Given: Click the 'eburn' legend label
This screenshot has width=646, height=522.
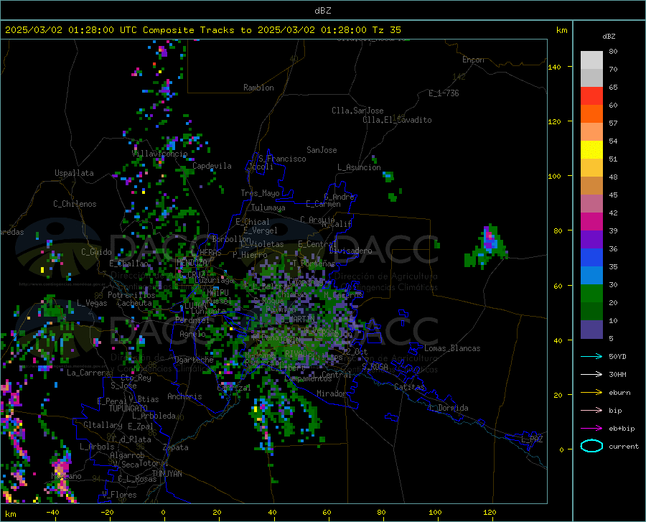Looking at the screenshot, I should [x=619, y=393].
